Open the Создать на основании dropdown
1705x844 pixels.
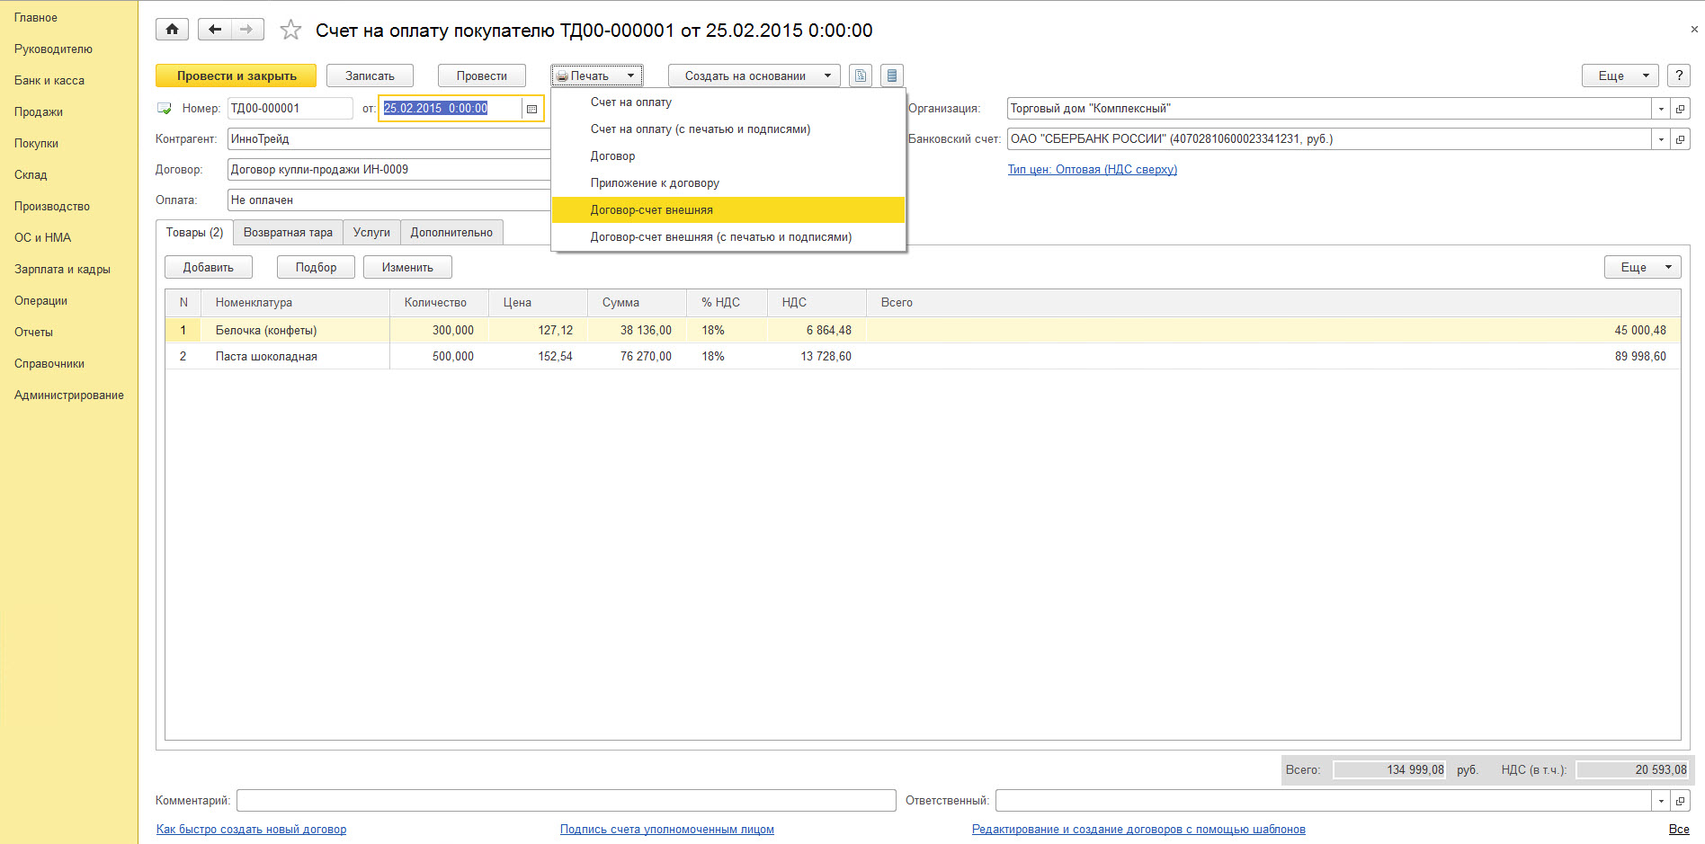[754, 76]
